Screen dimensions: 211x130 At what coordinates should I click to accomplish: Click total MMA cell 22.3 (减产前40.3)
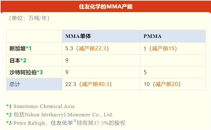coord(101,84)
